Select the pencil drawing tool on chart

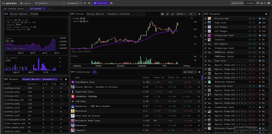tap(167, 14)
